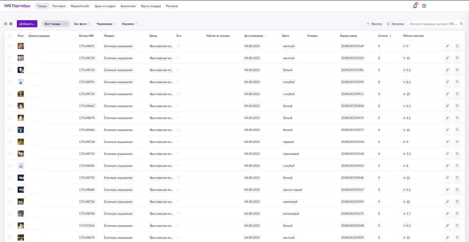469x242 pixels.
Task: Check the box for product 171148710
Action: tap(10, 70)
